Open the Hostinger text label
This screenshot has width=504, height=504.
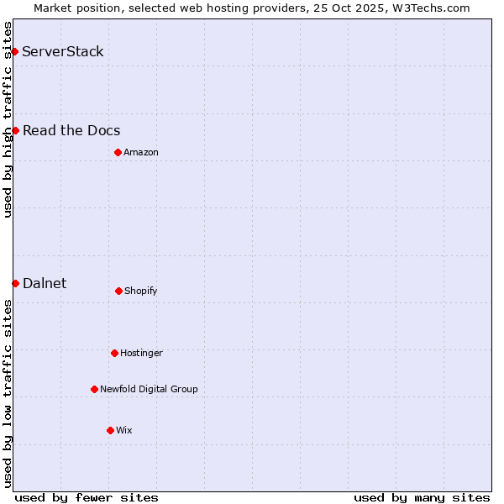coord(141,353)
